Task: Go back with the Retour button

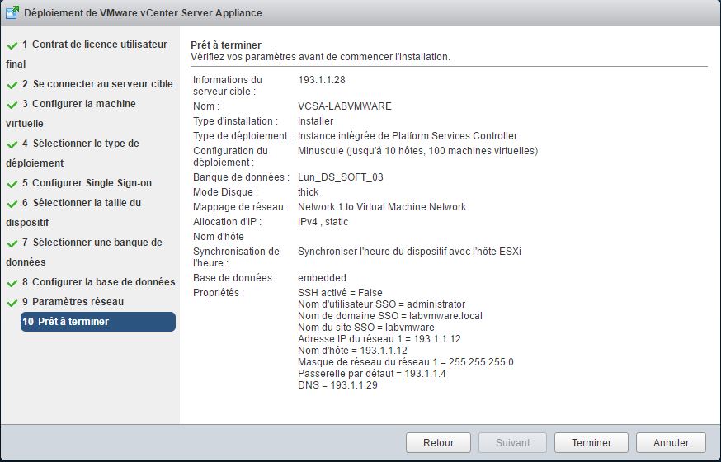Action: pos(438,443)
